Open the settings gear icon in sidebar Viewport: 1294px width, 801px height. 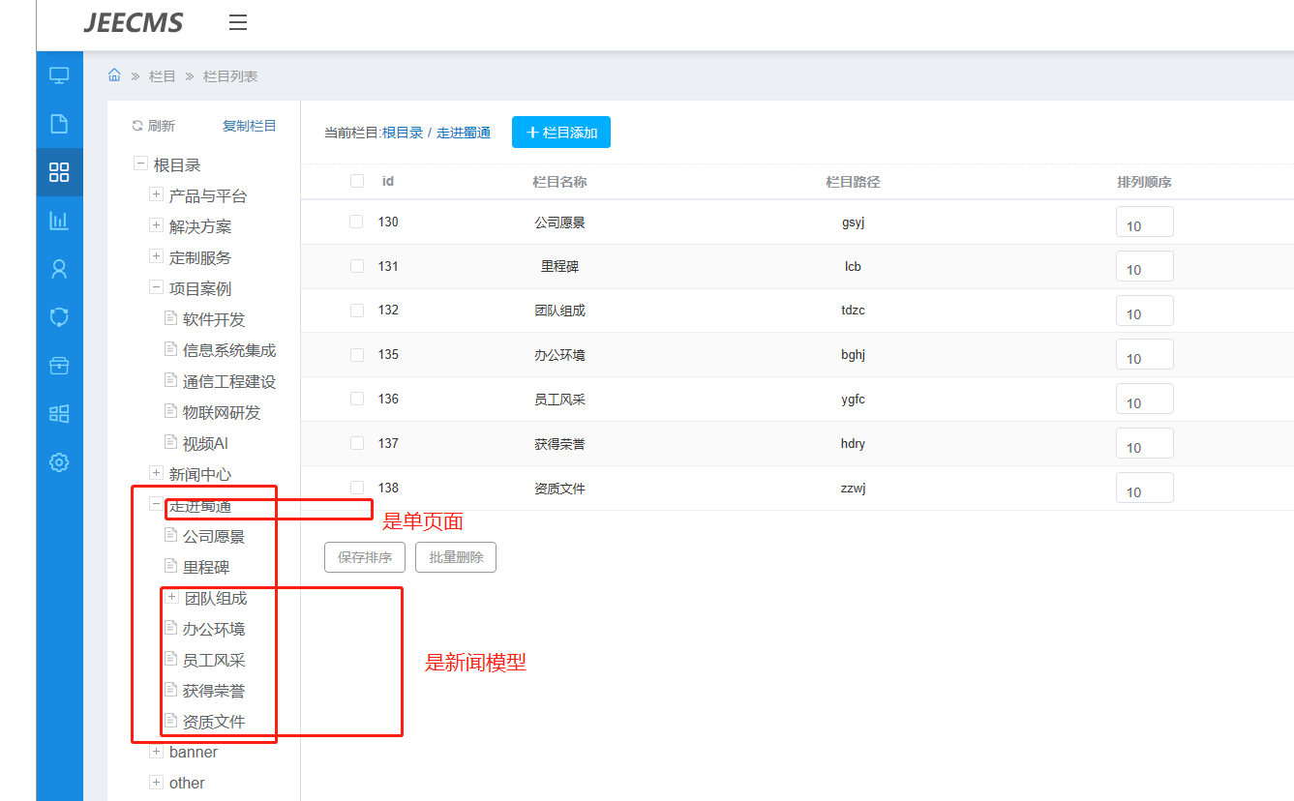[x=59, y=462]
